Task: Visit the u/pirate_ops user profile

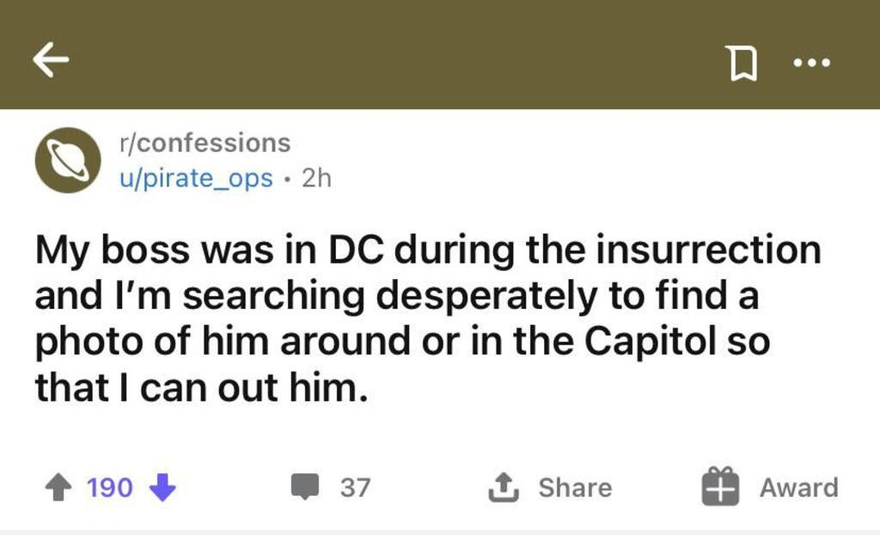Action: [x=196, y=179]
